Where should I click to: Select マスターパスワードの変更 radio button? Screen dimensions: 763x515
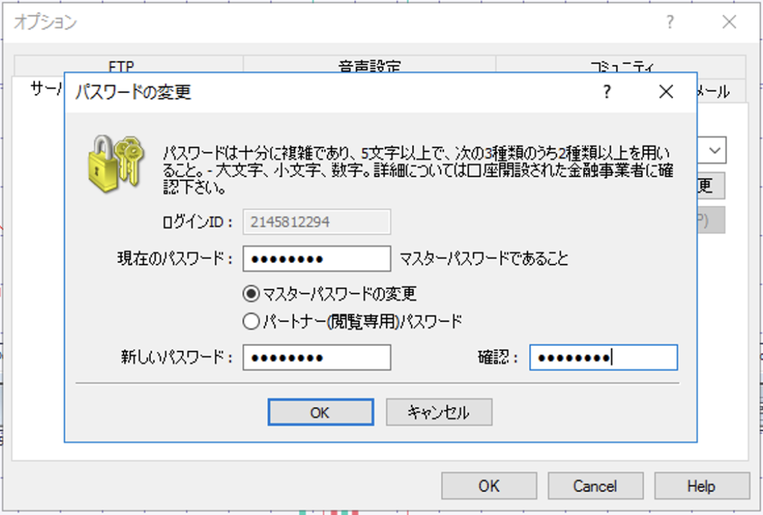click(x=251, y=294)
